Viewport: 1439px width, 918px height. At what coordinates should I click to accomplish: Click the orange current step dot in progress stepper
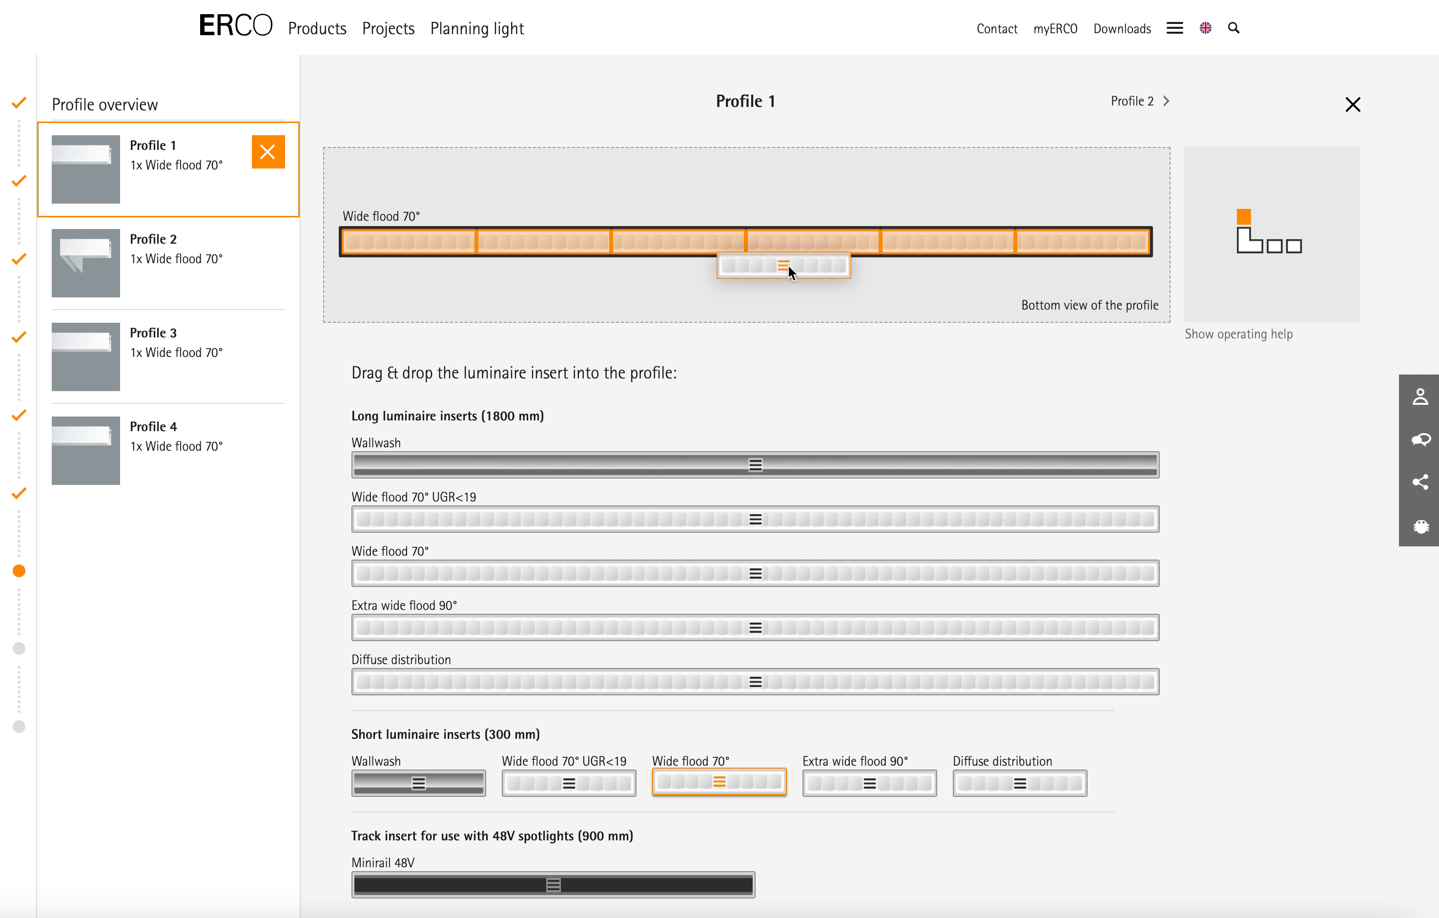click(19, 571)
